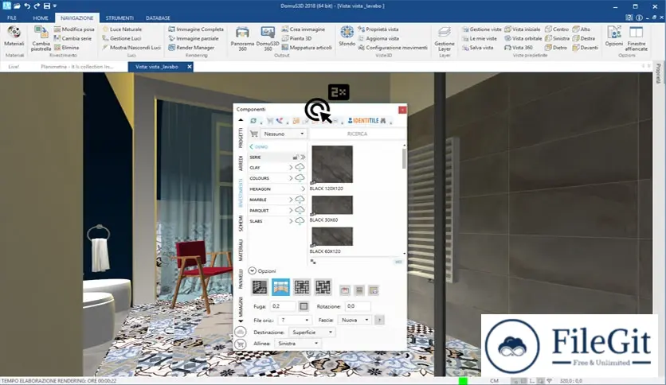Viewport: 666px width, 385px height.
Task: Expand the COLOURS series
Action: tap(291, 178)
